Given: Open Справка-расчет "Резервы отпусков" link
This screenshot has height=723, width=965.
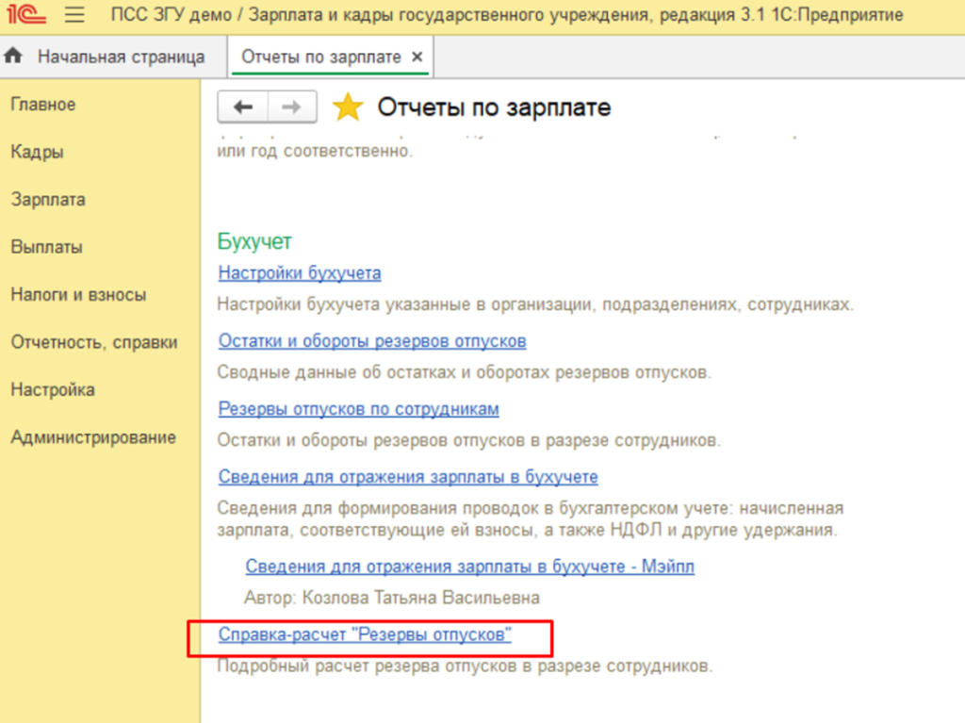Looking at the screenshot, I should pyautogui.click(x=365, y=635).
